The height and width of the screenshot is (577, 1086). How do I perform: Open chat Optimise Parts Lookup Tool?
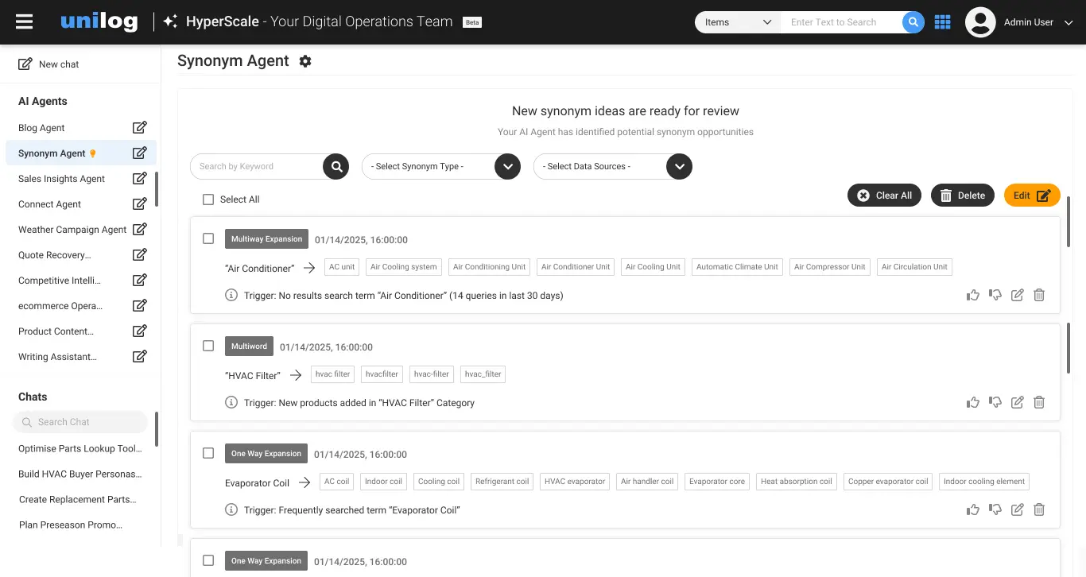80,449
